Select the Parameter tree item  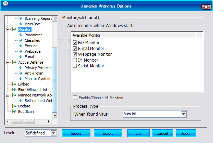tap(33, 35)
